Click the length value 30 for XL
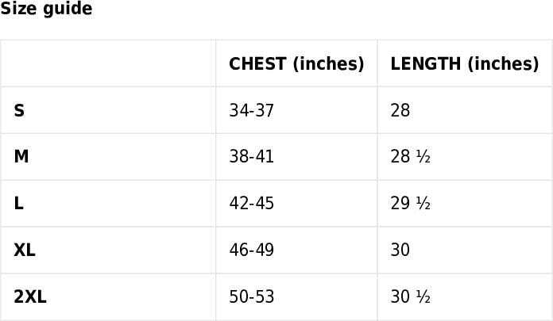The height and width of the screenshot is (321, 553). click(x=400, y=250)
